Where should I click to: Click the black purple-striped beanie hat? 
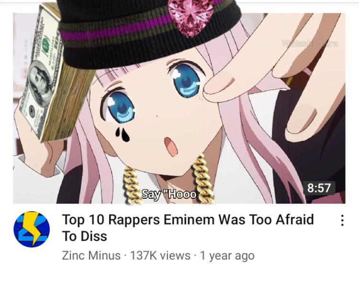click(149, 32)
